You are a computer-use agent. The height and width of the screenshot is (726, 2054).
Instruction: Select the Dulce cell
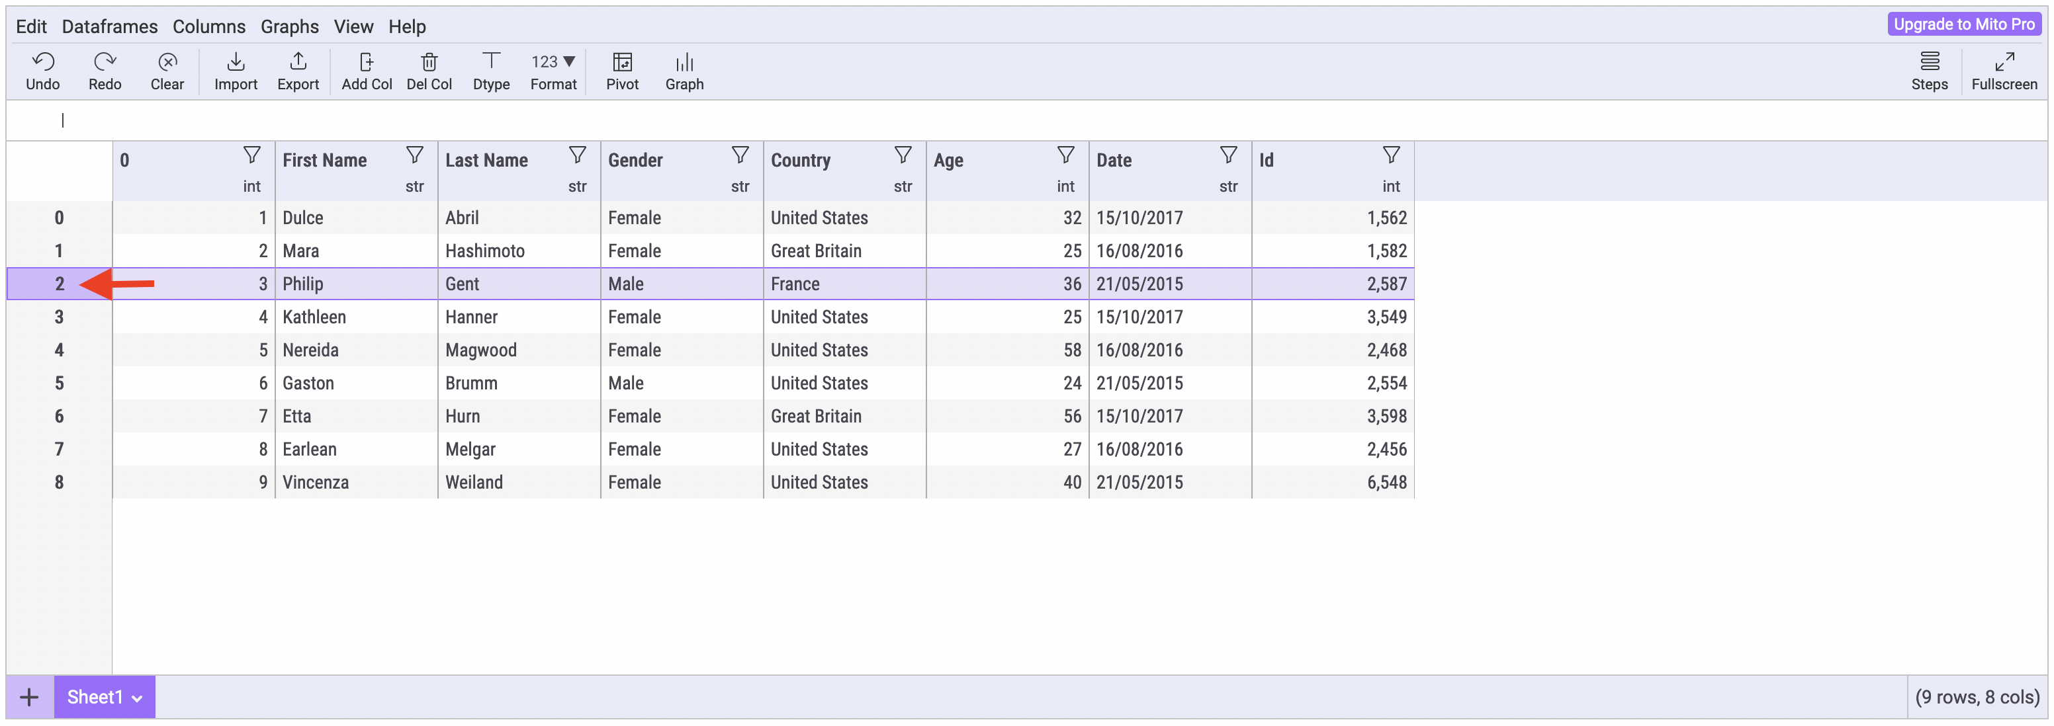(357, 218)
